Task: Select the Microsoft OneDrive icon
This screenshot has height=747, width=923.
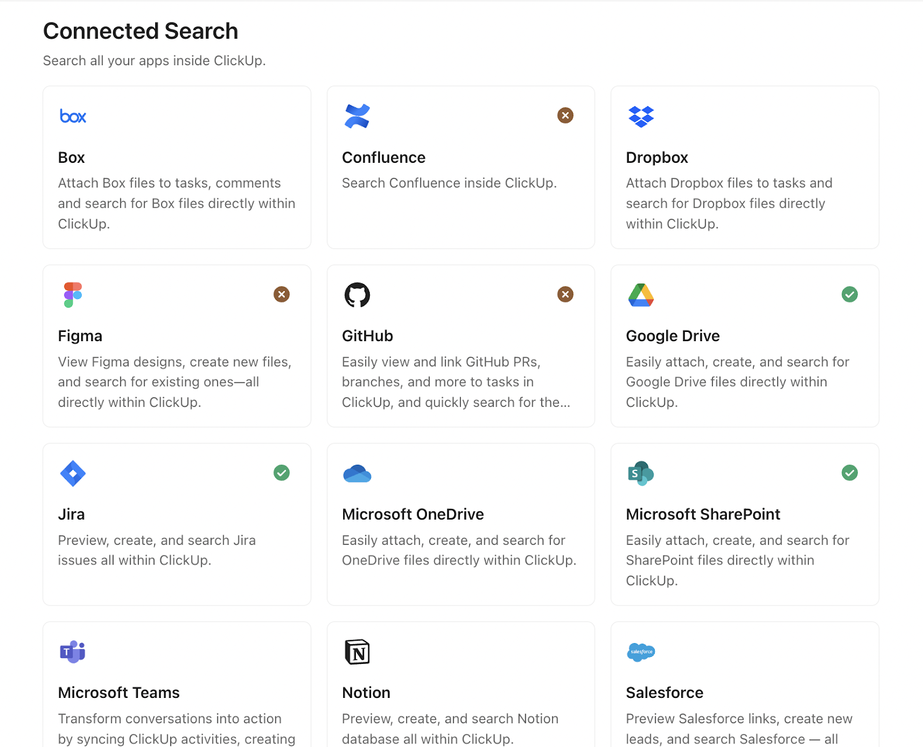Action: pos(358,473)
